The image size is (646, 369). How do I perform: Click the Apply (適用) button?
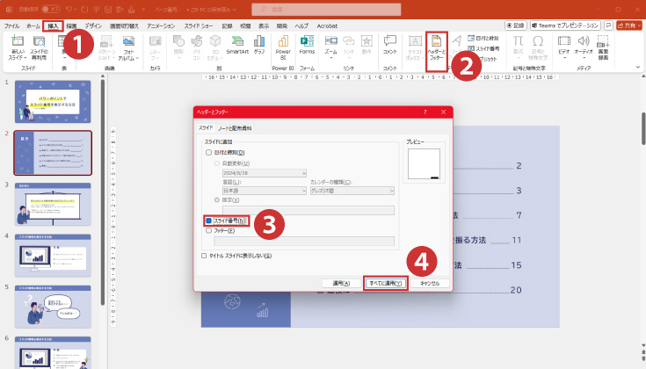point(341,283)
